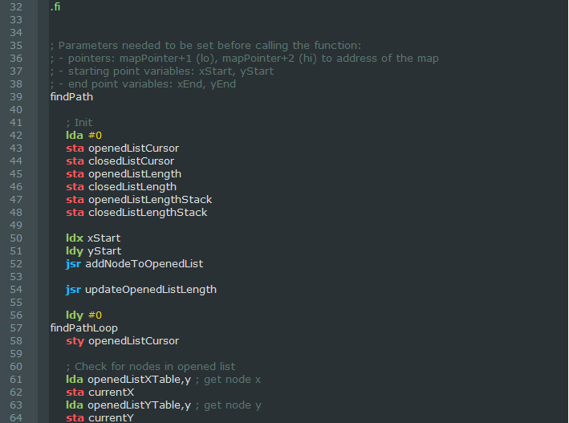This screenshot has width=569, height=423.
Task: Click the findPathLoop label
Action: pos(83,328)
